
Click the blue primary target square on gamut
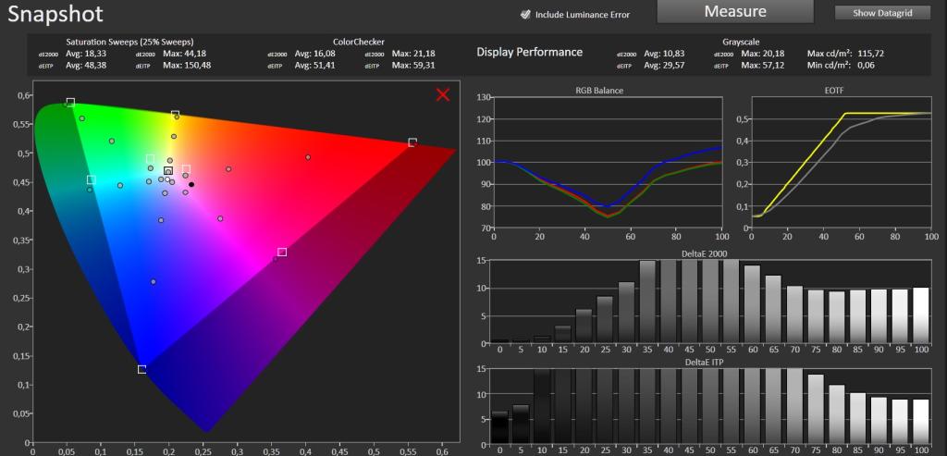point(141,369)
